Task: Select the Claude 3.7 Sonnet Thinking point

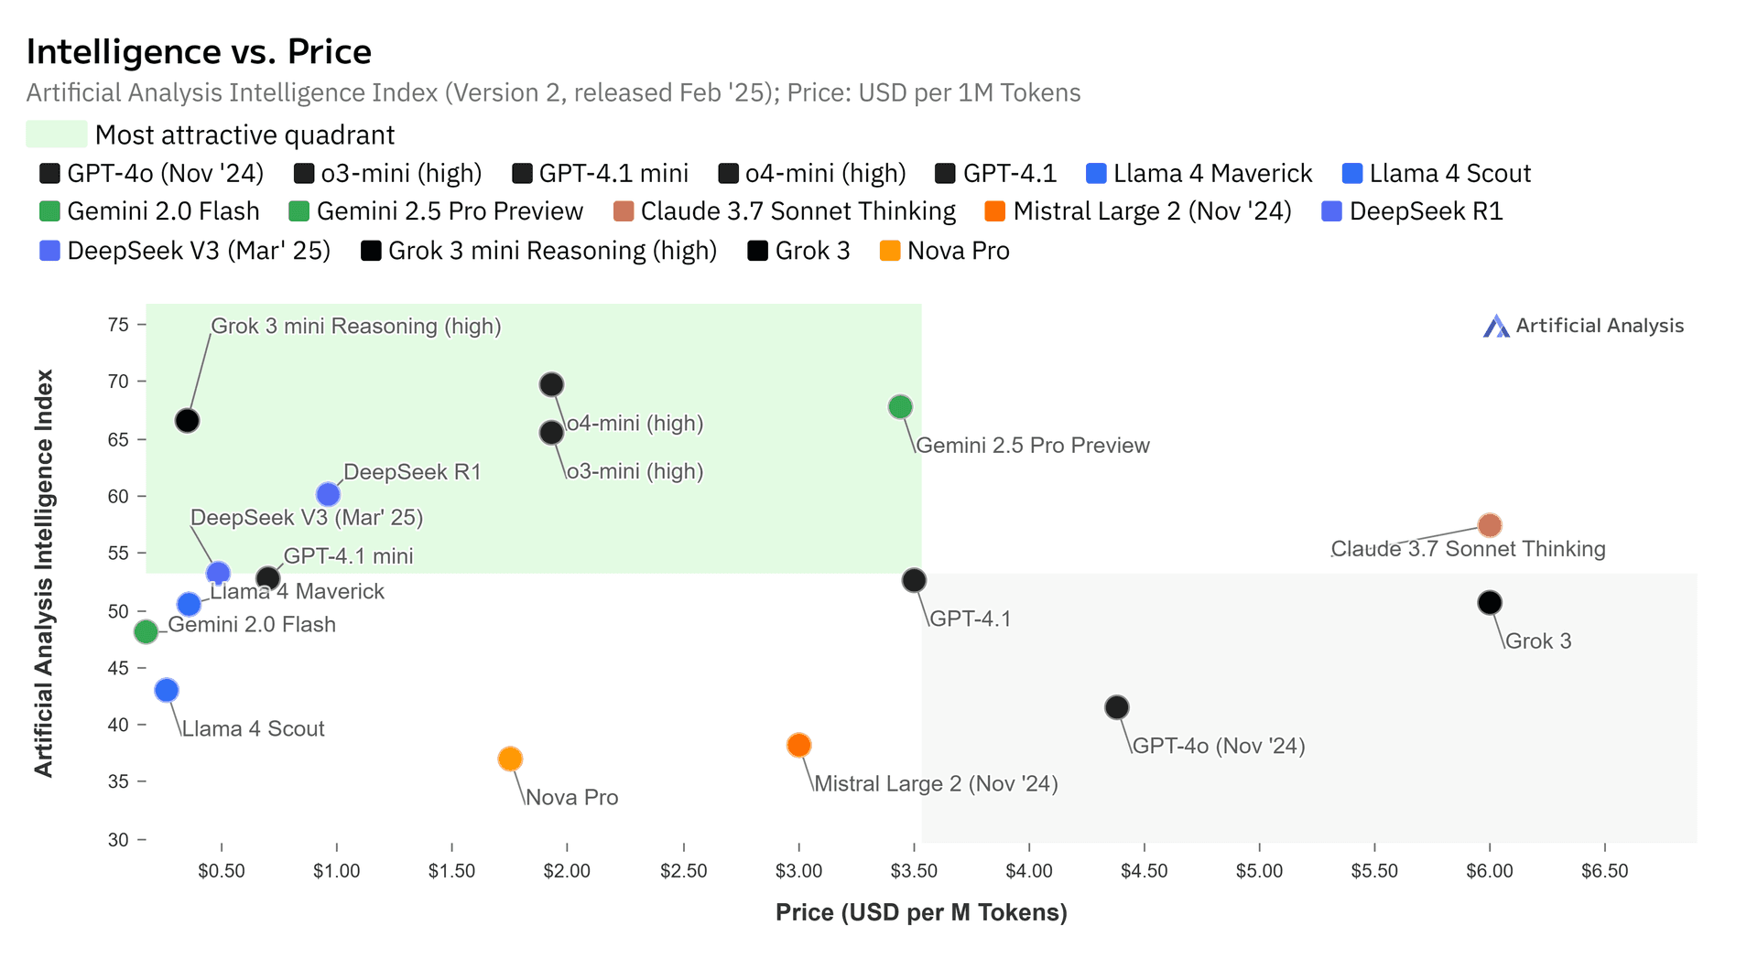Action: [1490, 525]
